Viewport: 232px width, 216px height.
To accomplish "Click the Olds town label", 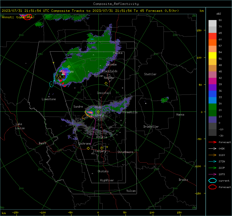I will point(98,107).
